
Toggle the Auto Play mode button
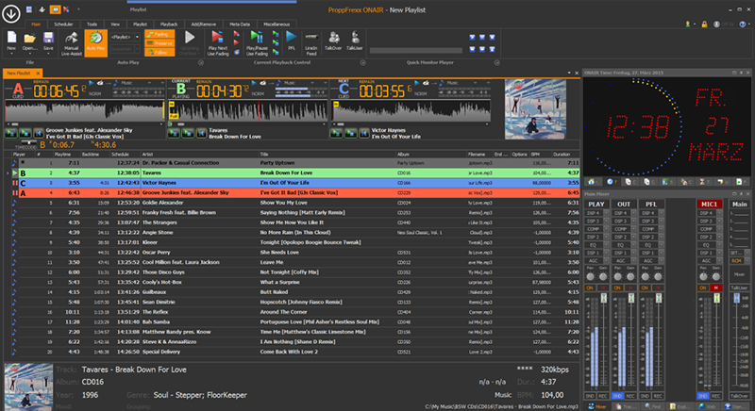(94, 38)
